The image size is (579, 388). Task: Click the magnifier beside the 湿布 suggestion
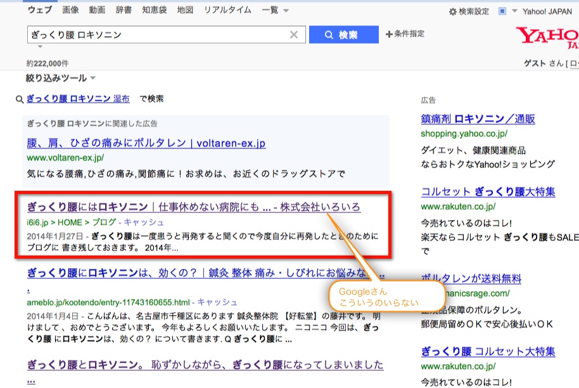(18, 100)
